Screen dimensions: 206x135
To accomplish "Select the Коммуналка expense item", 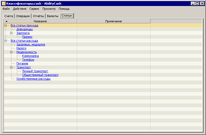I will (x=30, y=56).
